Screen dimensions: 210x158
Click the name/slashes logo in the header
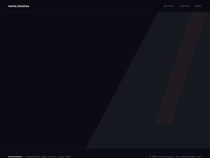[x=19, y=6]
